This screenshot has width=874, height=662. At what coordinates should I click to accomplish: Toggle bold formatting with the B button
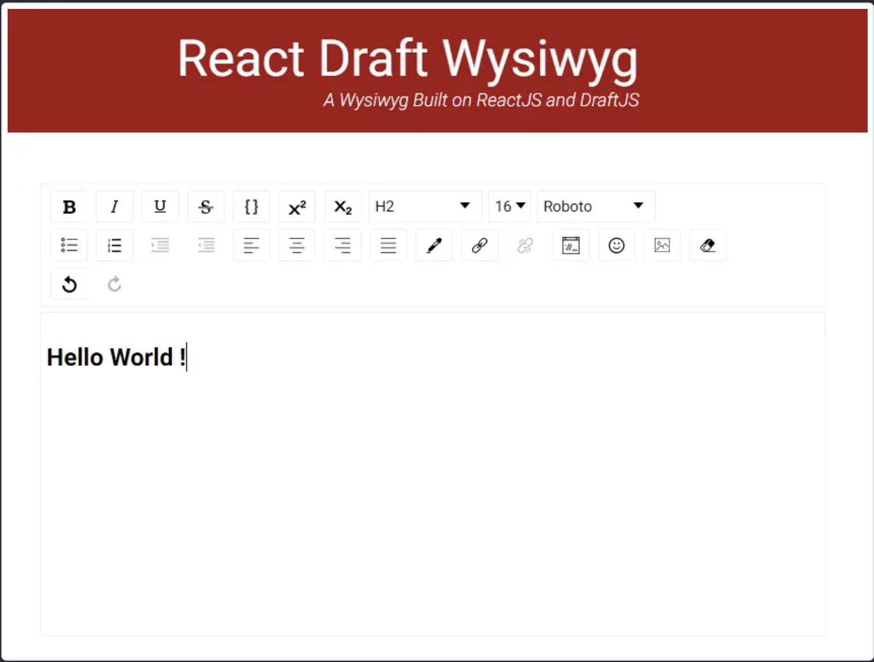(x=69, y=206)
